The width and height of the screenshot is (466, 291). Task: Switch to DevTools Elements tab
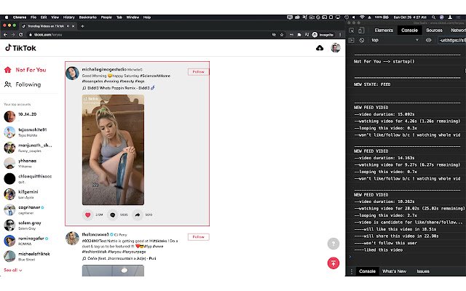click(384, 31)
